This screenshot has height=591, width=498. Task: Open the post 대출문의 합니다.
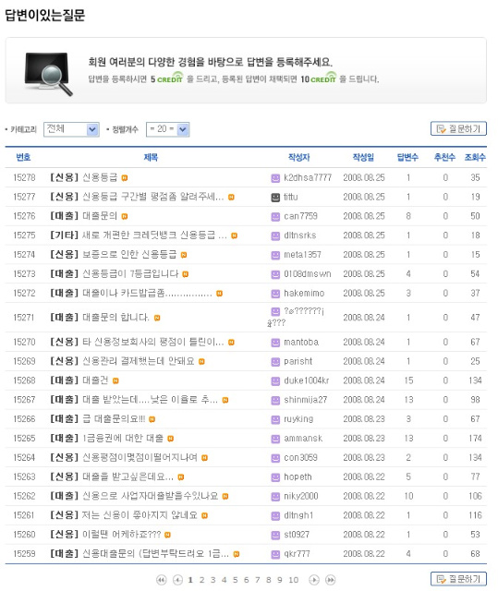coord(115,318)
